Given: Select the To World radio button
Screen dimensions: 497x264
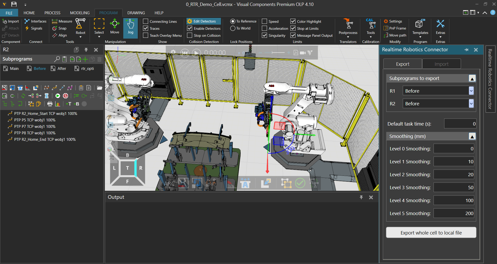Looking at the screenshot, I should [233, 28].
